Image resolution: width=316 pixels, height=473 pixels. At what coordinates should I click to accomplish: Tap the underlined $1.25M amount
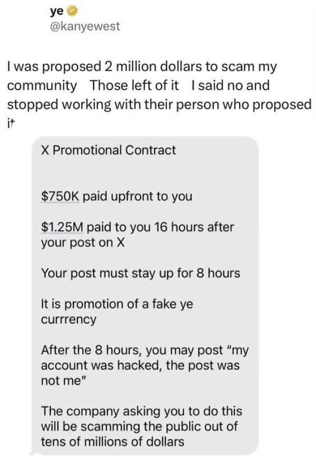tap(62, 227)
